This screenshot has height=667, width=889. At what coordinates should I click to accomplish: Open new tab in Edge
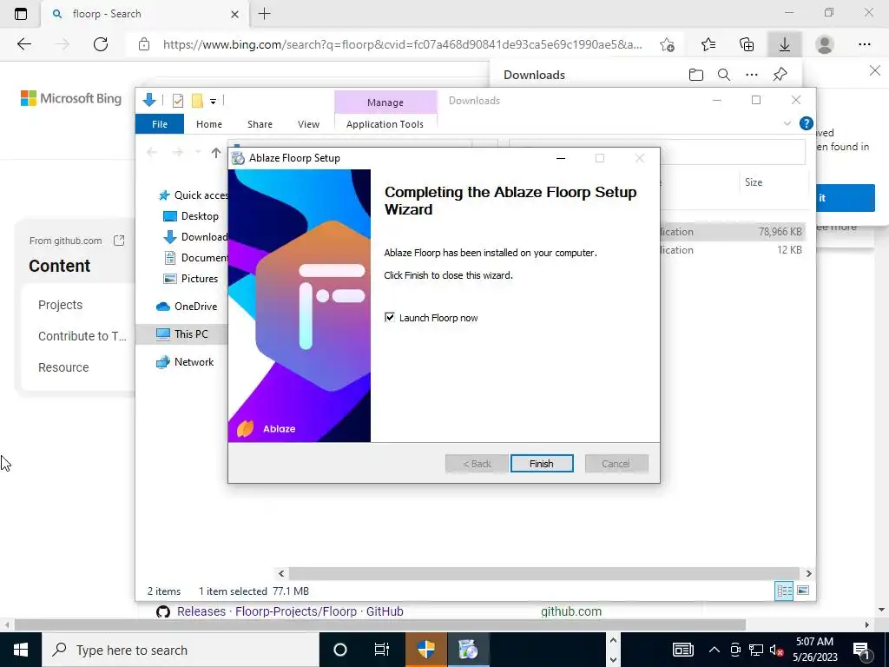[x=264, y=14]
